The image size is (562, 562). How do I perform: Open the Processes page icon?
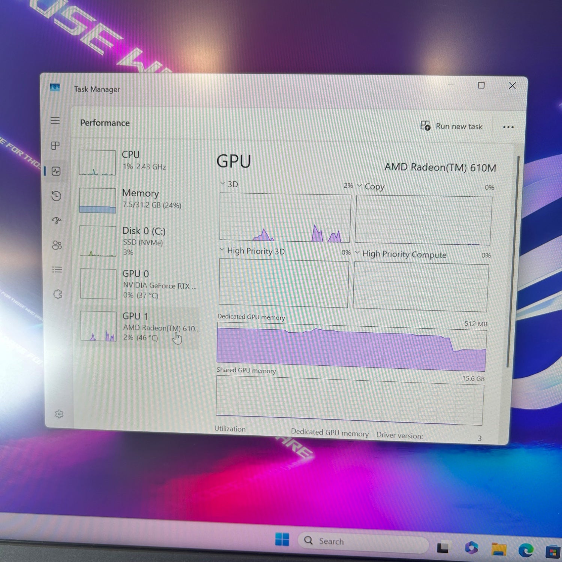(55, 146)
